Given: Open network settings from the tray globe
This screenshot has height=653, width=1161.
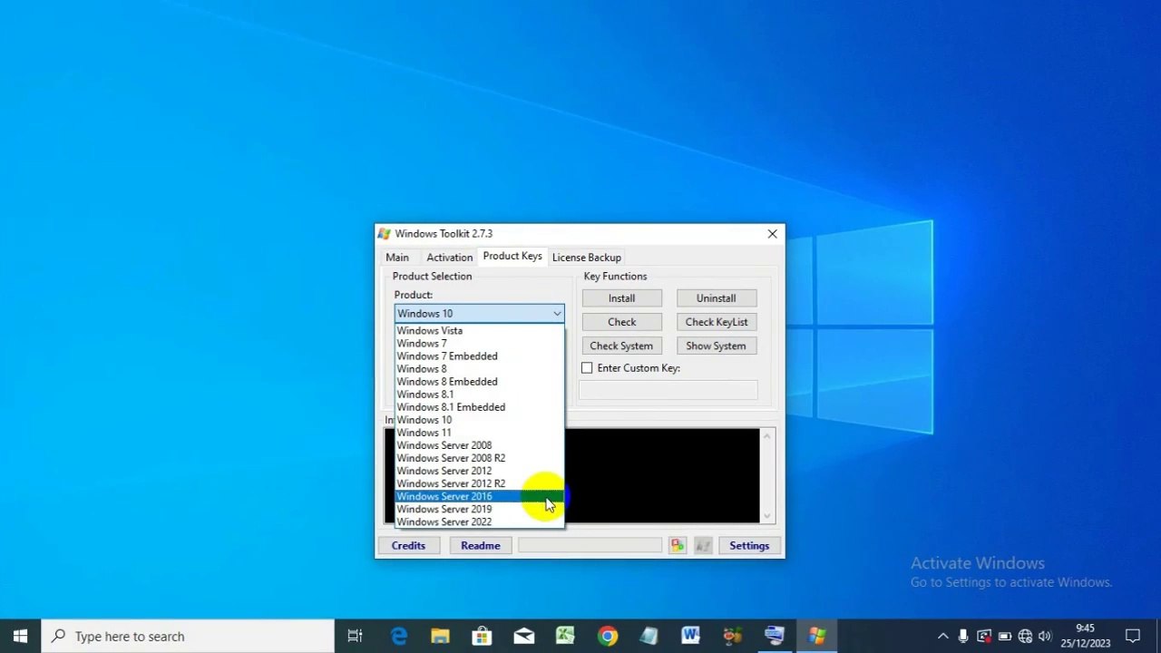Looking at the screenshot, I should [x=1025, y=637].
